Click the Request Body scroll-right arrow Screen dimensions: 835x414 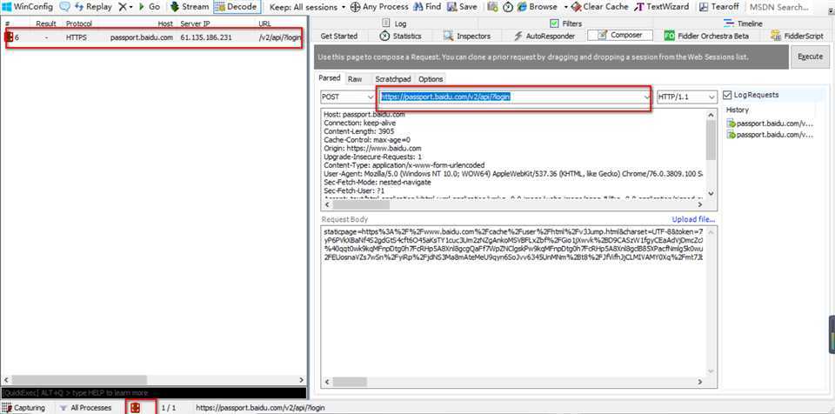pos(702,382)
